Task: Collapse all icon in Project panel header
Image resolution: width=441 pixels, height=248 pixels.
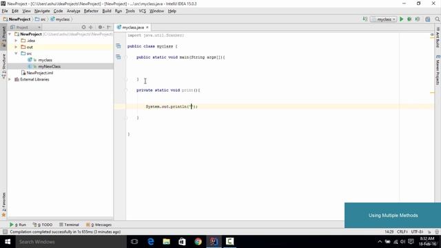Action: (90, 28)
